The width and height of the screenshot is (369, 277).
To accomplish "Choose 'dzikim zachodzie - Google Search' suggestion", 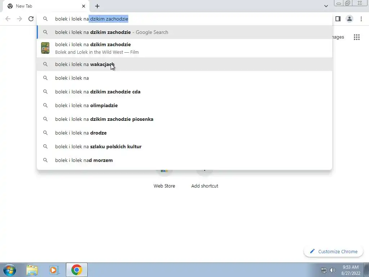I will point(184,32).
